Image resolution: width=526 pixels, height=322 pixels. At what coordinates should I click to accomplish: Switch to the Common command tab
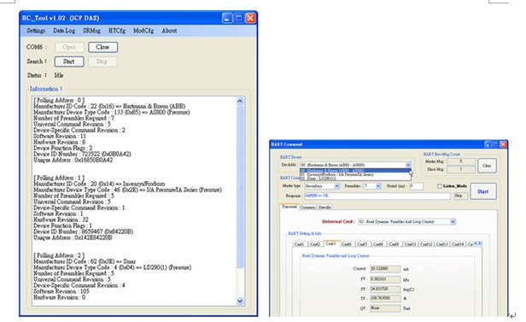pos(307,208)
